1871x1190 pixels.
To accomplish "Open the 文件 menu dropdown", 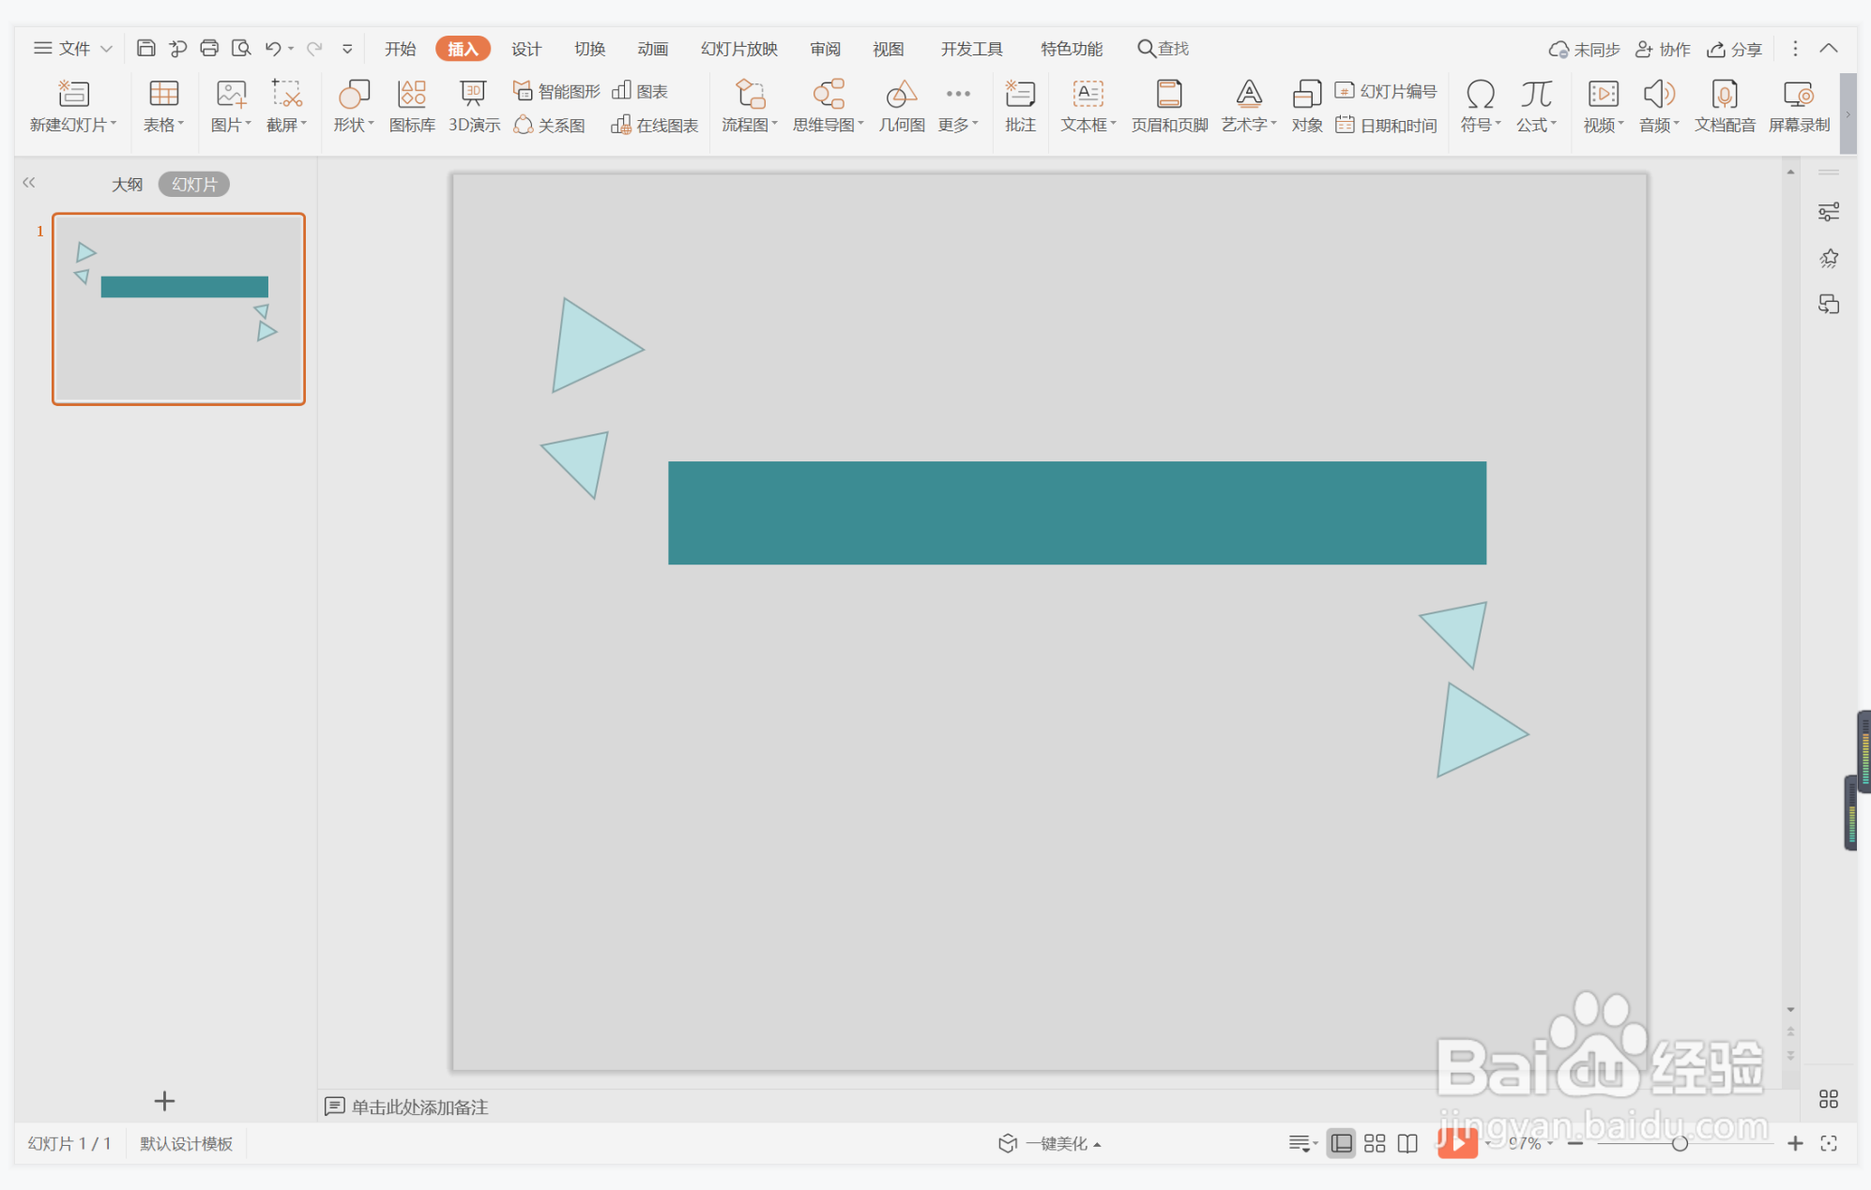I will (73, 49).
